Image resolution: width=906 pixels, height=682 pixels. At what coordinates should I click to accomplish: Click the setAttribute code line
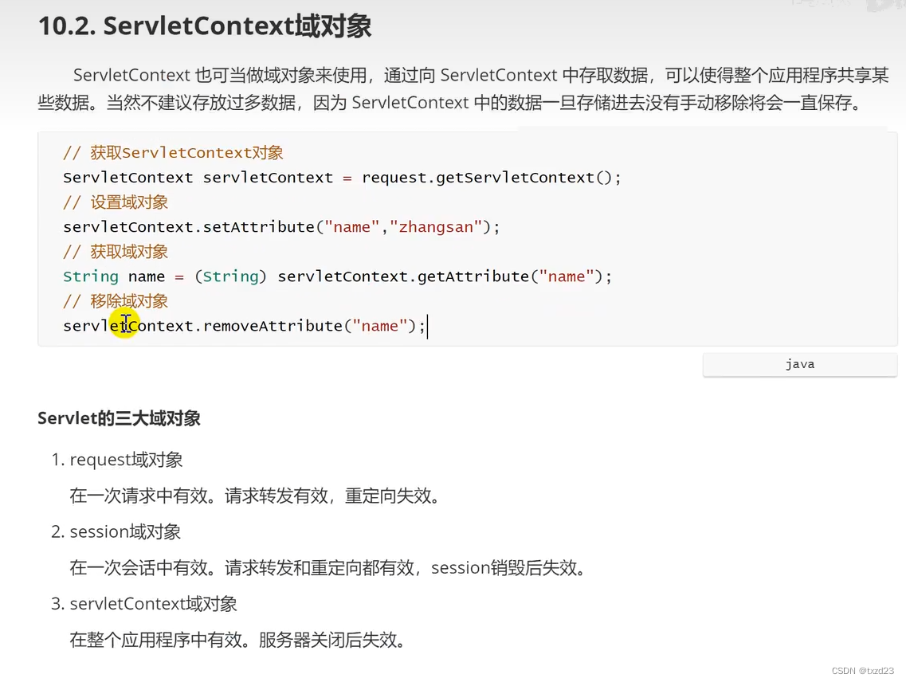(280, 226)
